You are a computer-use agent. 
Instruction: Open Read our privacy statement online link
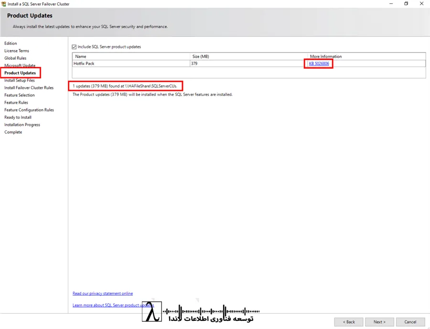[x=103, y=293]
